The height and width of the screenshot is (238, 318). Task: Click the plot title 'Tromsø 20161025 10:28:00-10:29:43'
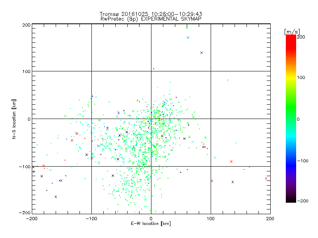pos(151,14)
